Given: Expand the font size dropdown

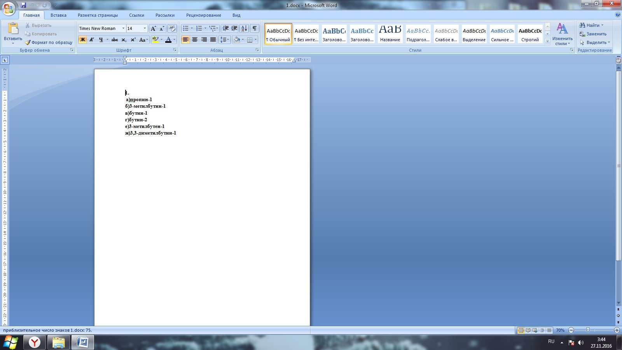Looking at the screenshot, I should [145, 28].
